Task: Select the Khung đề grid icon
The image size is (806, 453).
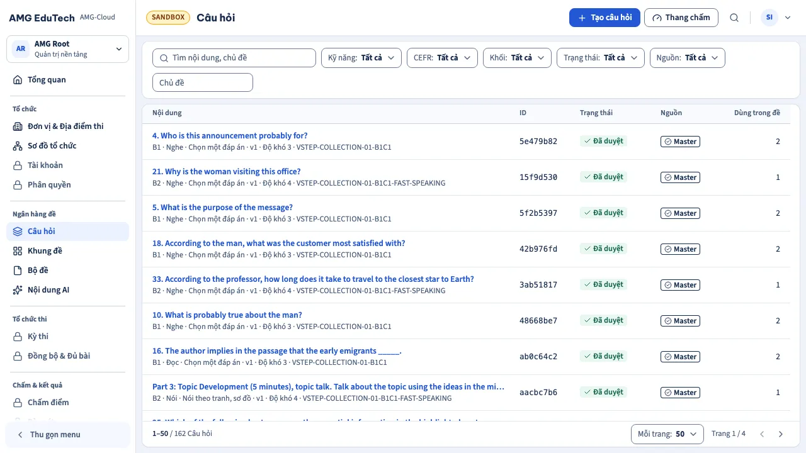Action: point(18,251)
